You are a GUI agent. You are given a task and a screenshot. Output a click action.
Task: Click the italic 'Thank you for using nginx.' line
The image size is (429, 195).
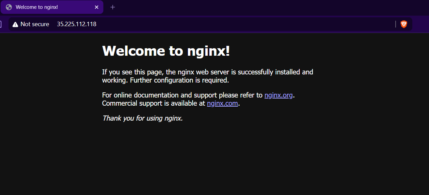142,118
